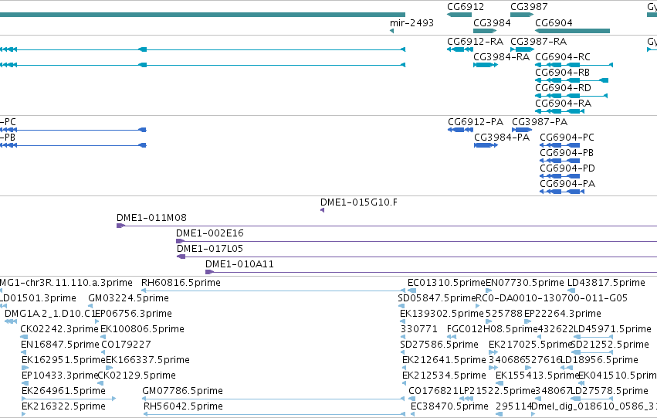Select the CG6912 gene label
This screenshot has height=418, width=657.
465,7
